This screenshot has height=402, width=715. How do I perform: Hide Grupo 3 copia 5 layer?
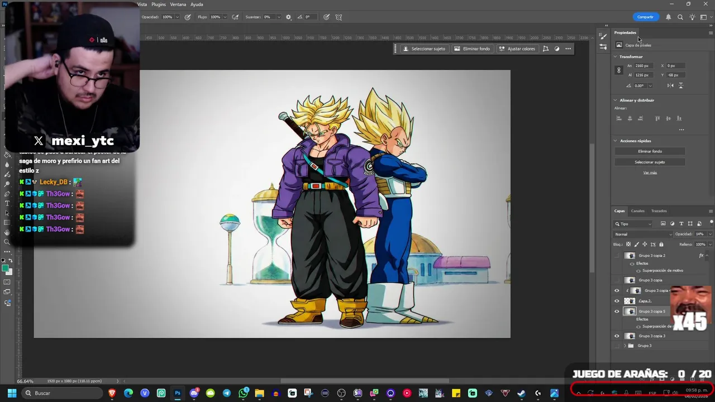pyautogui.click(x=617, y=312)
